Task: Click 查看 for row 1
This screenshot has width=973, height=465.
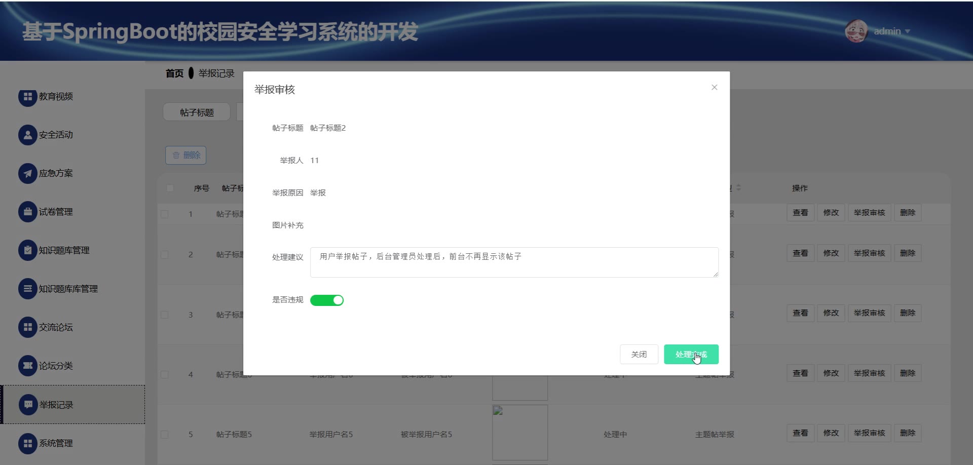Action: (x=800, y=213)
